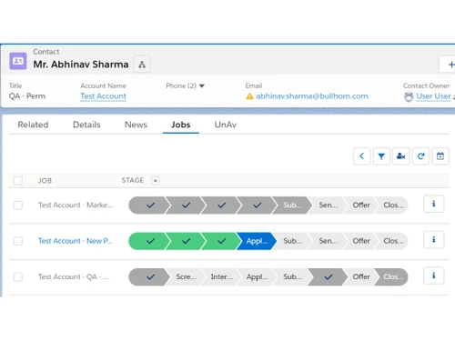Open info for Test Account - Marke... row
This screenshot has height=341, width=455.
point(434,204)
